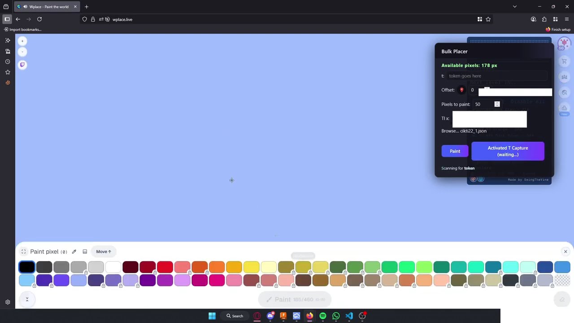Open the Twitch icon on map

pyautogui.click(x=22, y=65)
